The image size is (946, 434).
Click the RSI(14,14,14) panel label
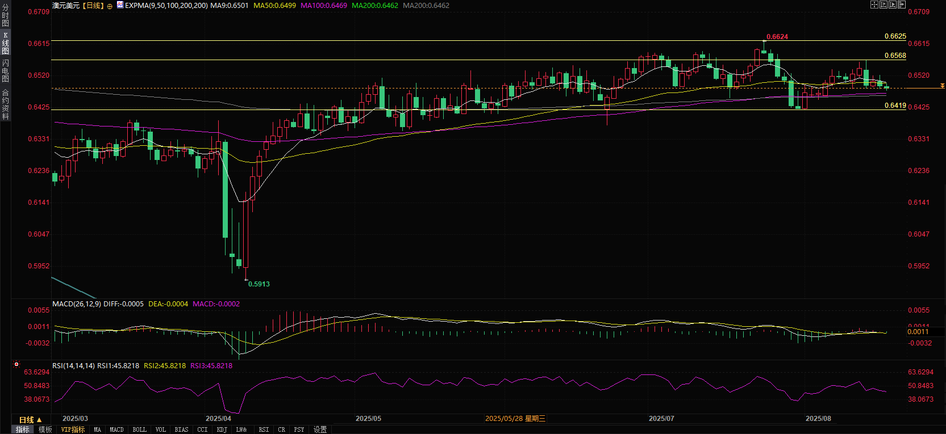[74, 366]
